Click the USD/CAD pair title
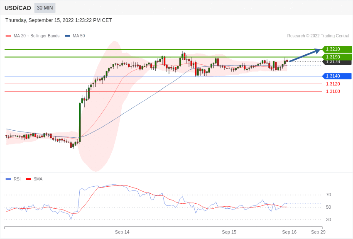Viewport: 353px width, 239px height. [x=18, y=8]
